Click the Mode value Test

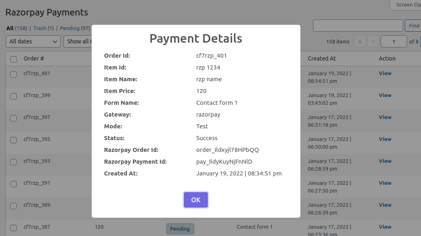tap(202, 126)
